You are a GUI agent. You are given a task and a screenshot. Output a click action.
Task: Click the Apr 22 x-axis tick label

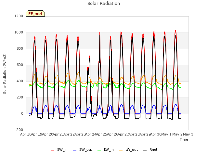tap(69, 134)
